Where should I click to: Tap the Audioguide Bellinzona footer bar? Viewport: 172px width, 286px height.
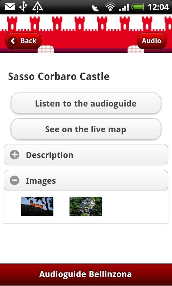point(86,275)
